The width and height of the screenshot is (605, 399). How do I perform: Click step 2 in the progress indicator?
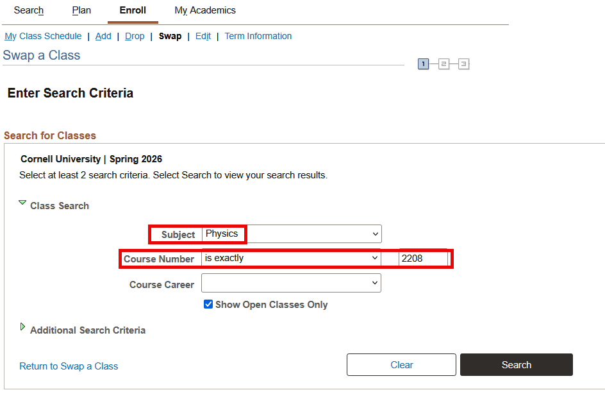pos(443,64)
